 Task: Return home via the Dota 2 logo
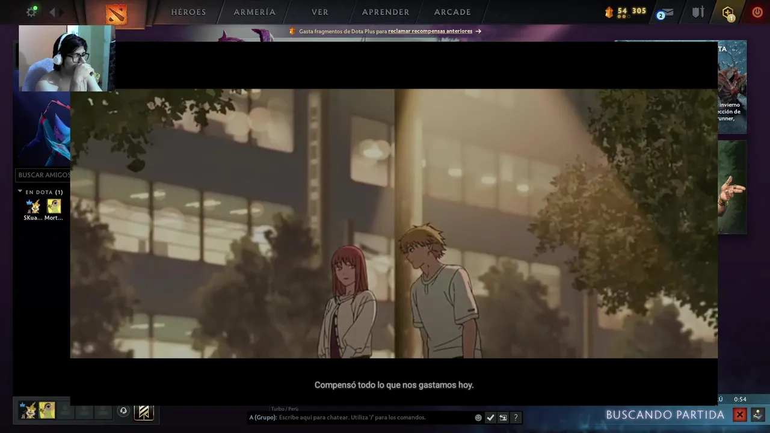click(x=116, y=14)
